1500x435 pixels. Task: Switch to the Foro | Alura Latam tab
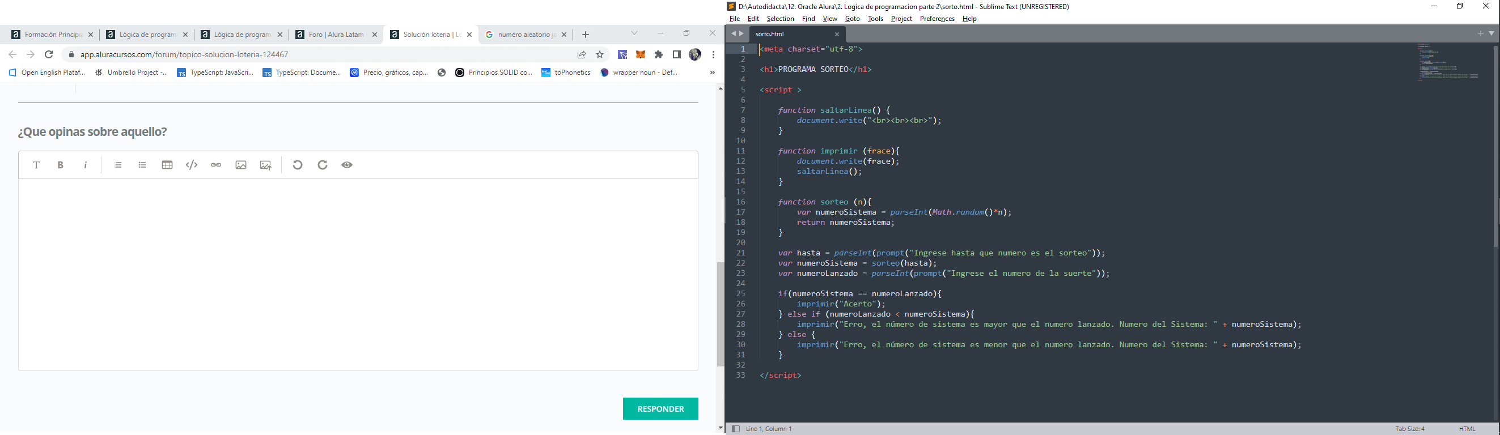pyautogui.click(x=336, y=35)
